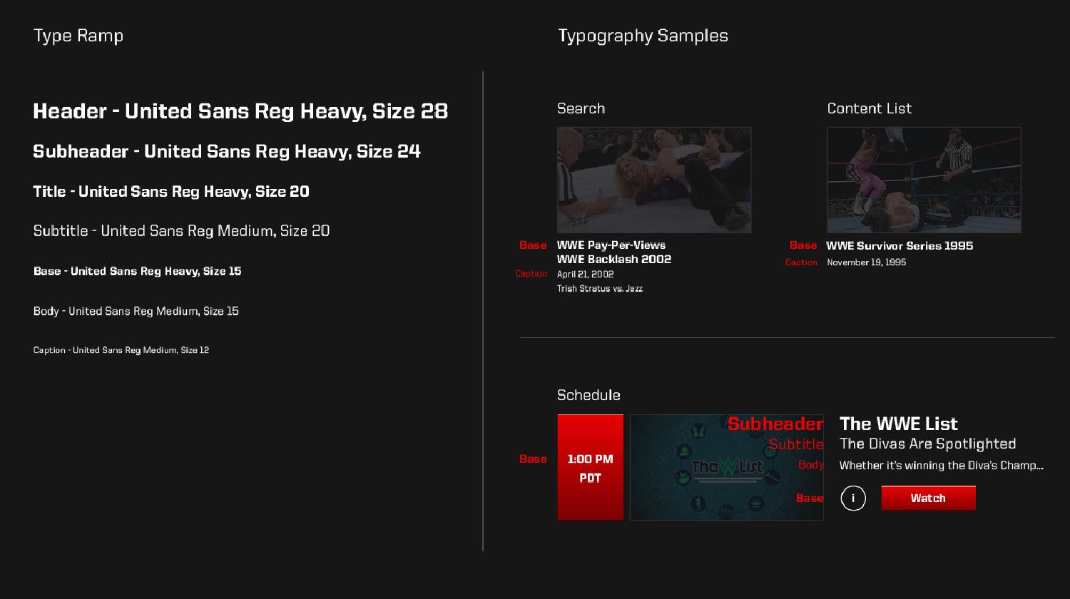The image size is (1070, 599).
Task: Click the 'Schedule' section label
Action: 588,395
